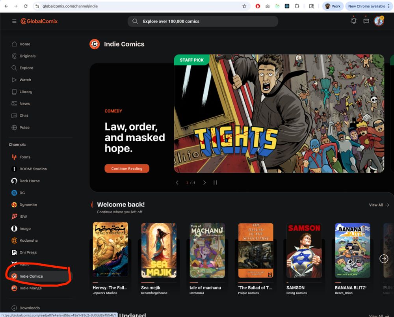Reload the page in Chrome
394x317 pixels.
[x=25, y=6]
